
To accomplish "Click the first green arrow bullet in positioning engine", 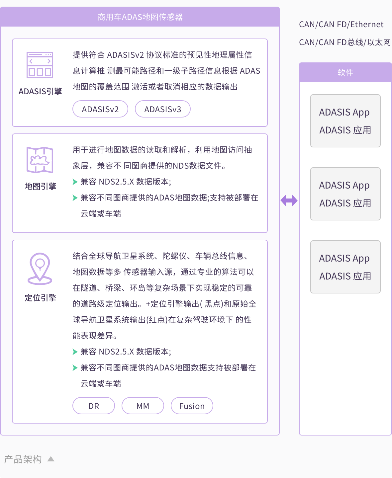I will (75, 352).
